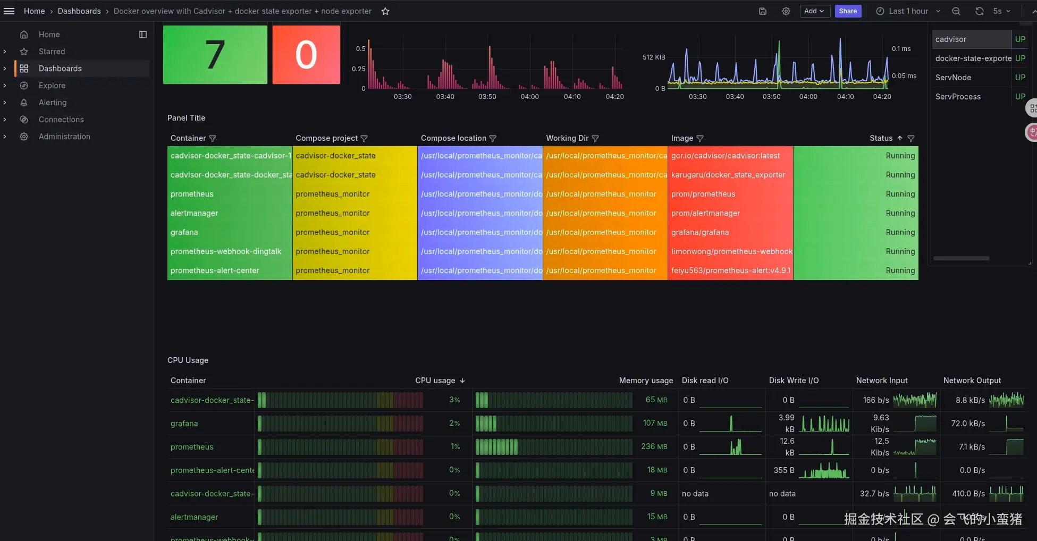Toggle Status column sort arrow
Screen dimensions: 1037x541
pyautogui.click(x=900, y=138)
